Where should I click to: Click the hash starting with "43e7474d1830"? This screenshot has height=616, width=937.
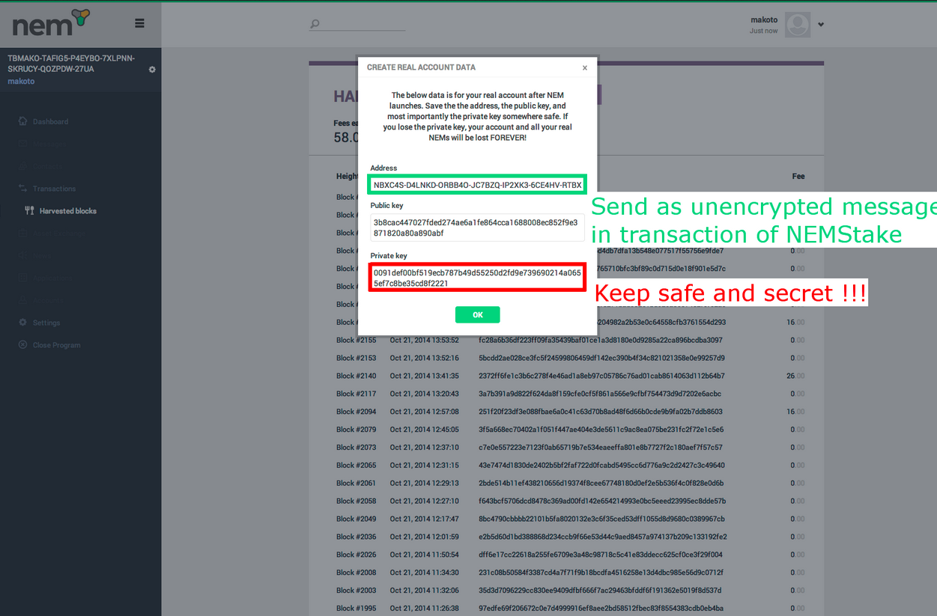click(x=601, y=466)
